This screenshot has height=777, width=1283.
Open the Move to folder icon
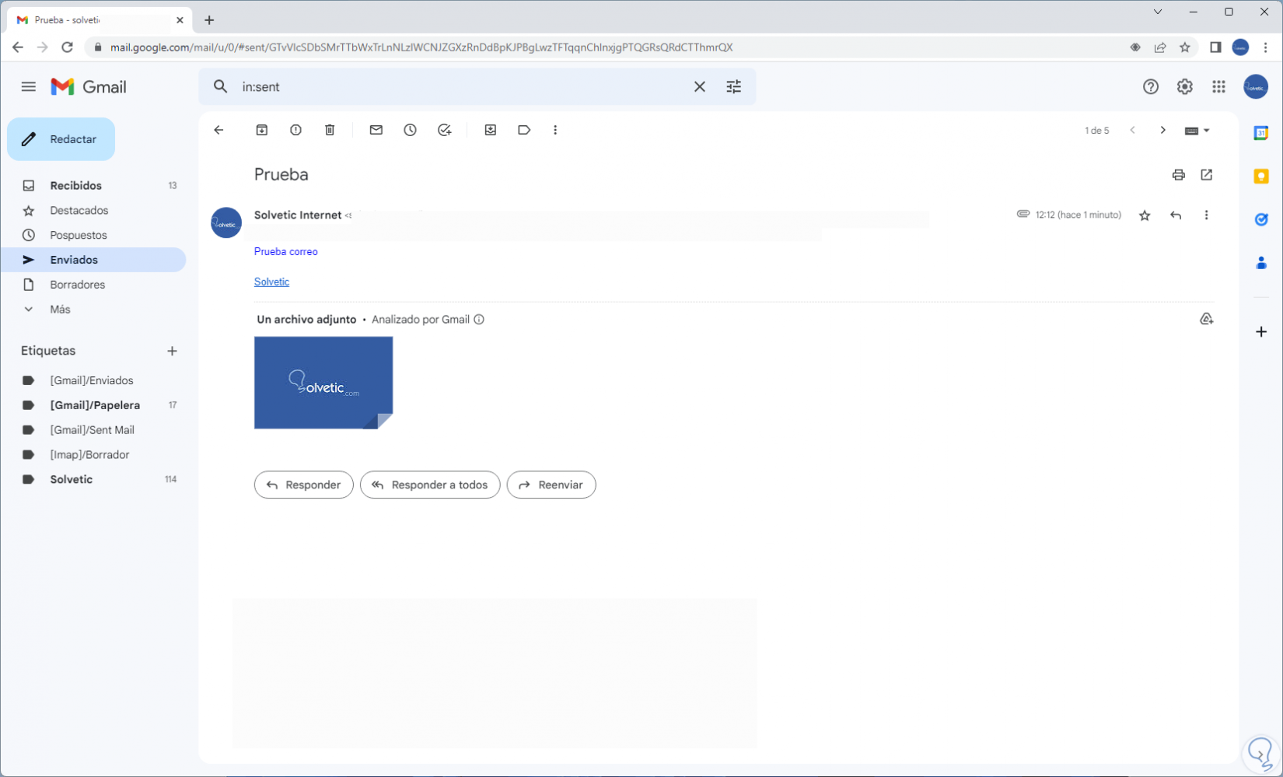(x=491, y=130)
